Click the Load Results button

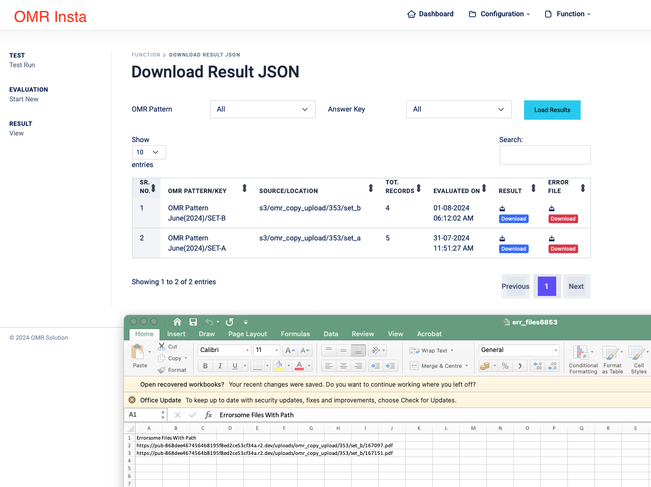pos(552,110)
